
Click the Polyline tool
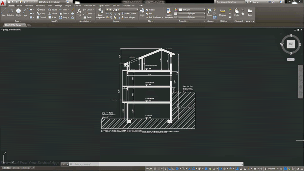[10, 12]
